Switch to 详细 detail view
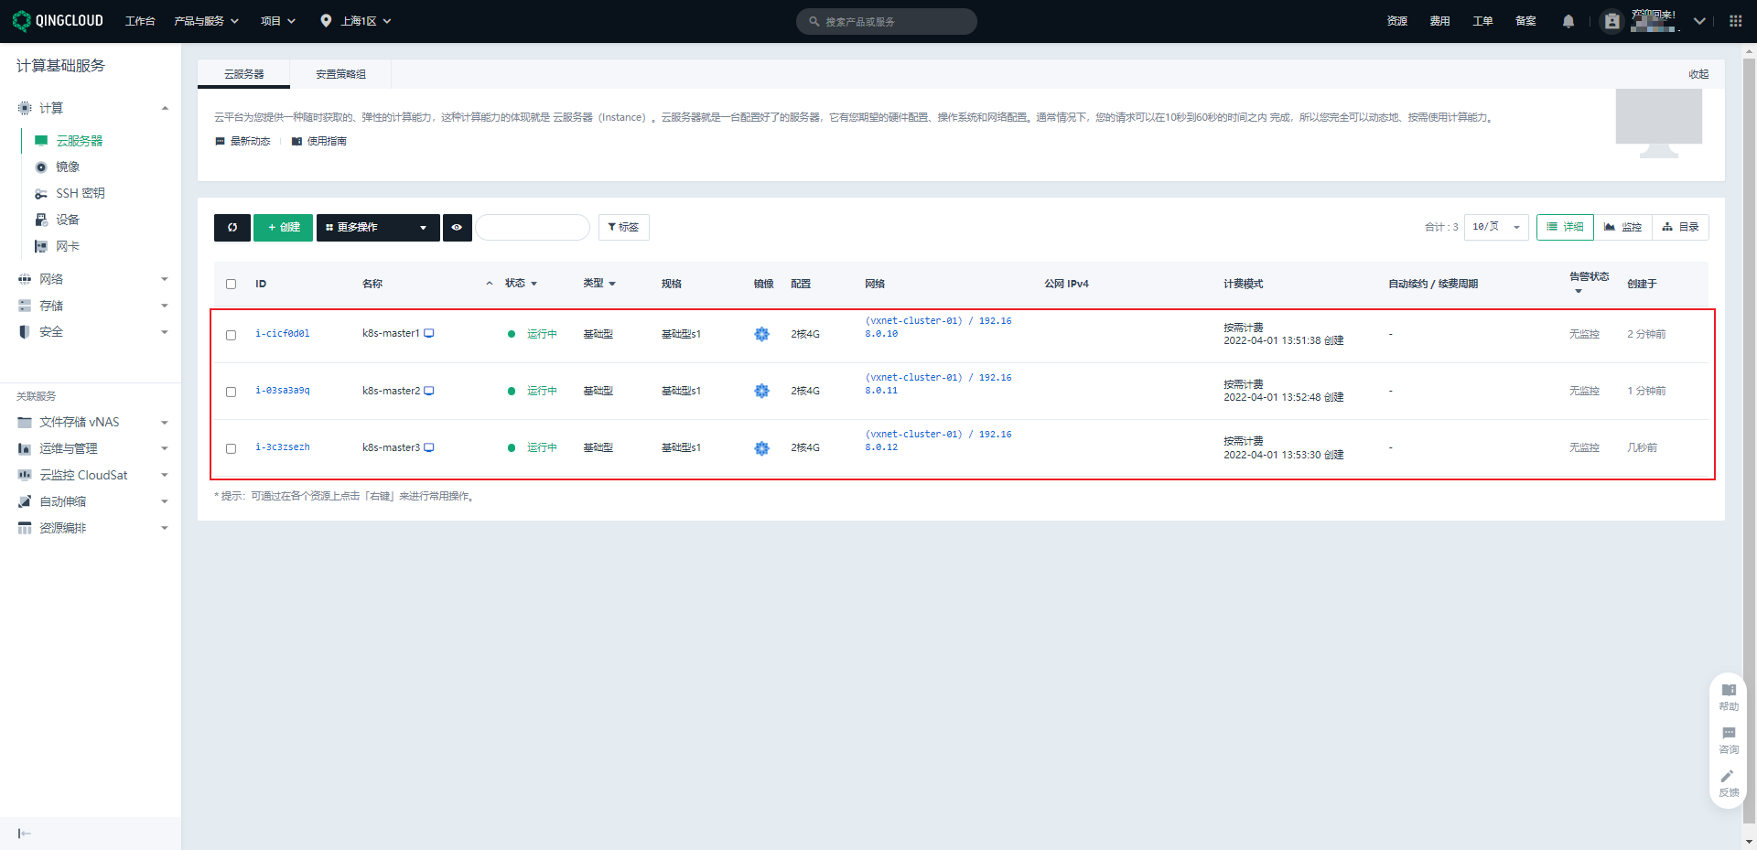This screenshot has width=1757, height=850. pyautogui.click(x=1565, y=228)
